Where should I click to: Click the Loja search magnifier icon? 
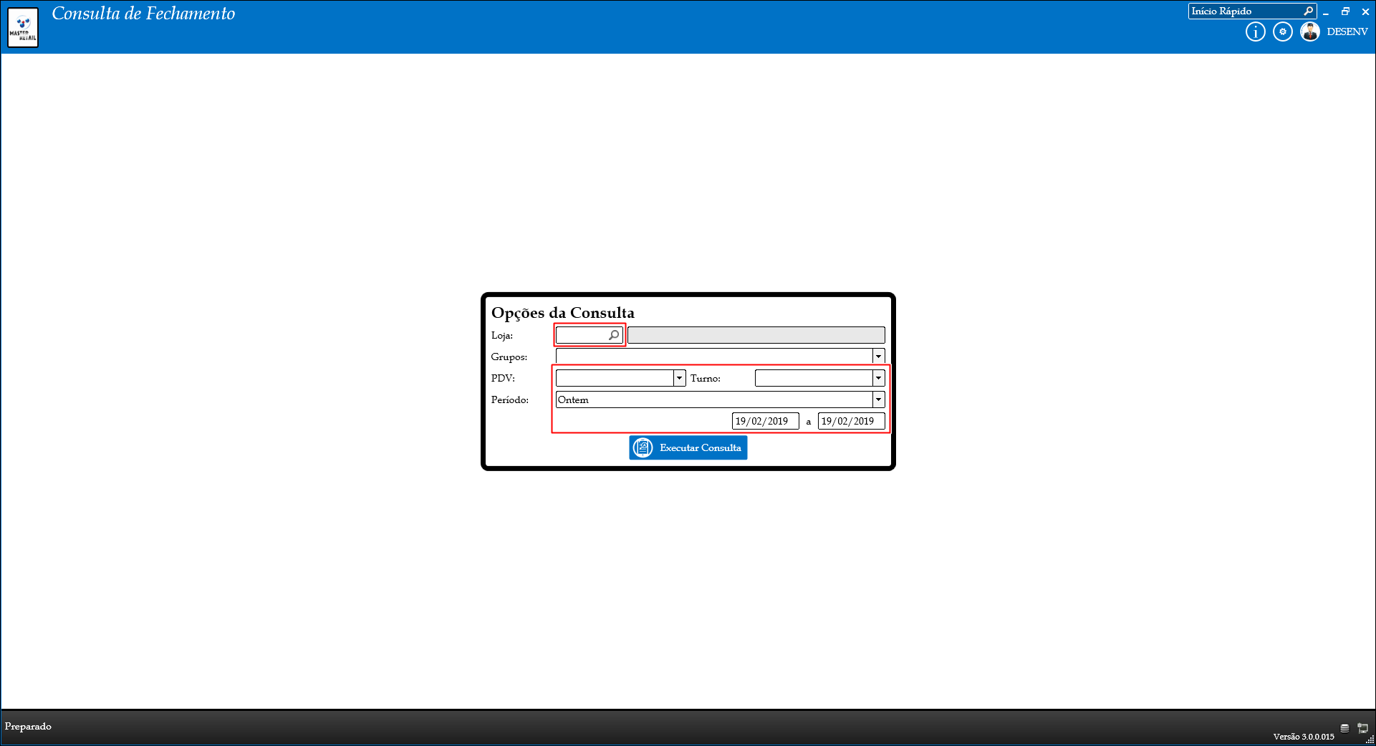[x=614, y=335]
